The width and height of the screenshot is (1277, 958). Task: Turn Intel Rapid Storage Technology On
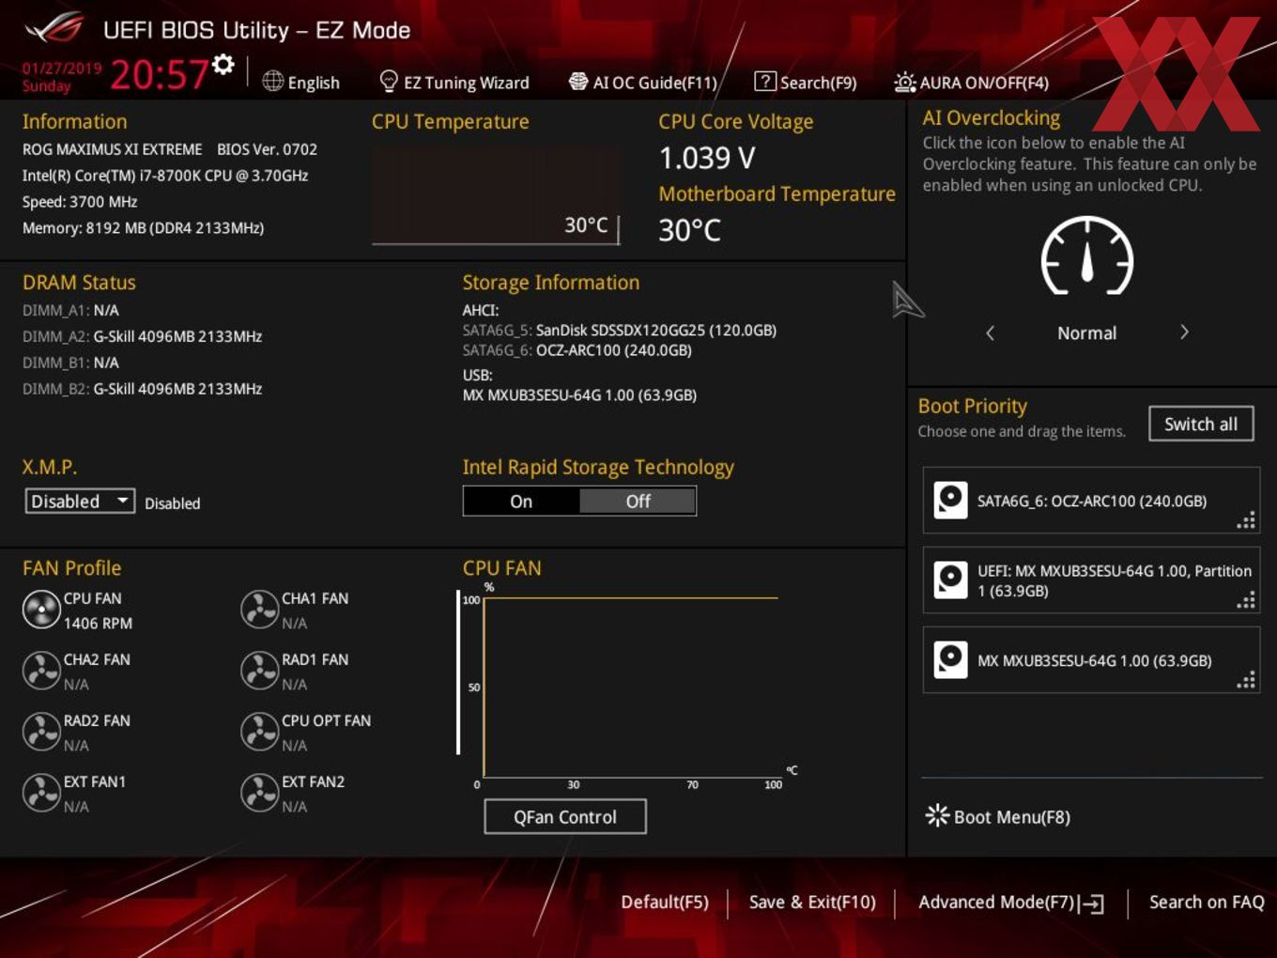[521, 502]
